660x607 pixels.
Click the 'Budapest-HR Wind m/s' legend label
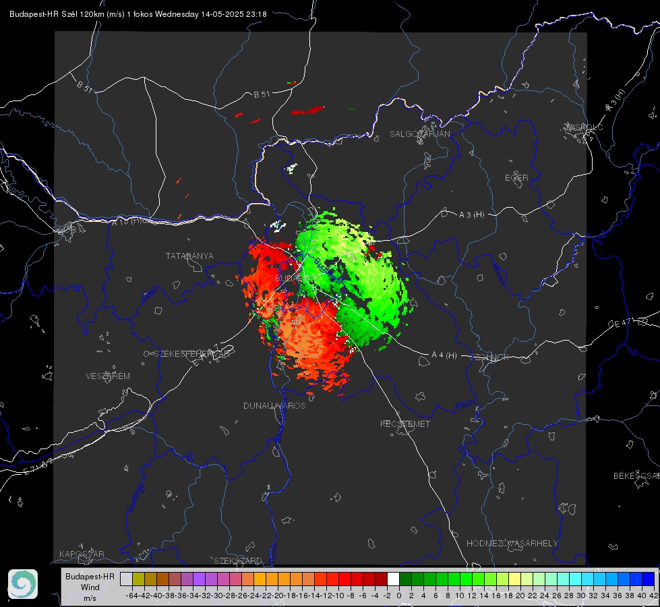click(90, 587)
